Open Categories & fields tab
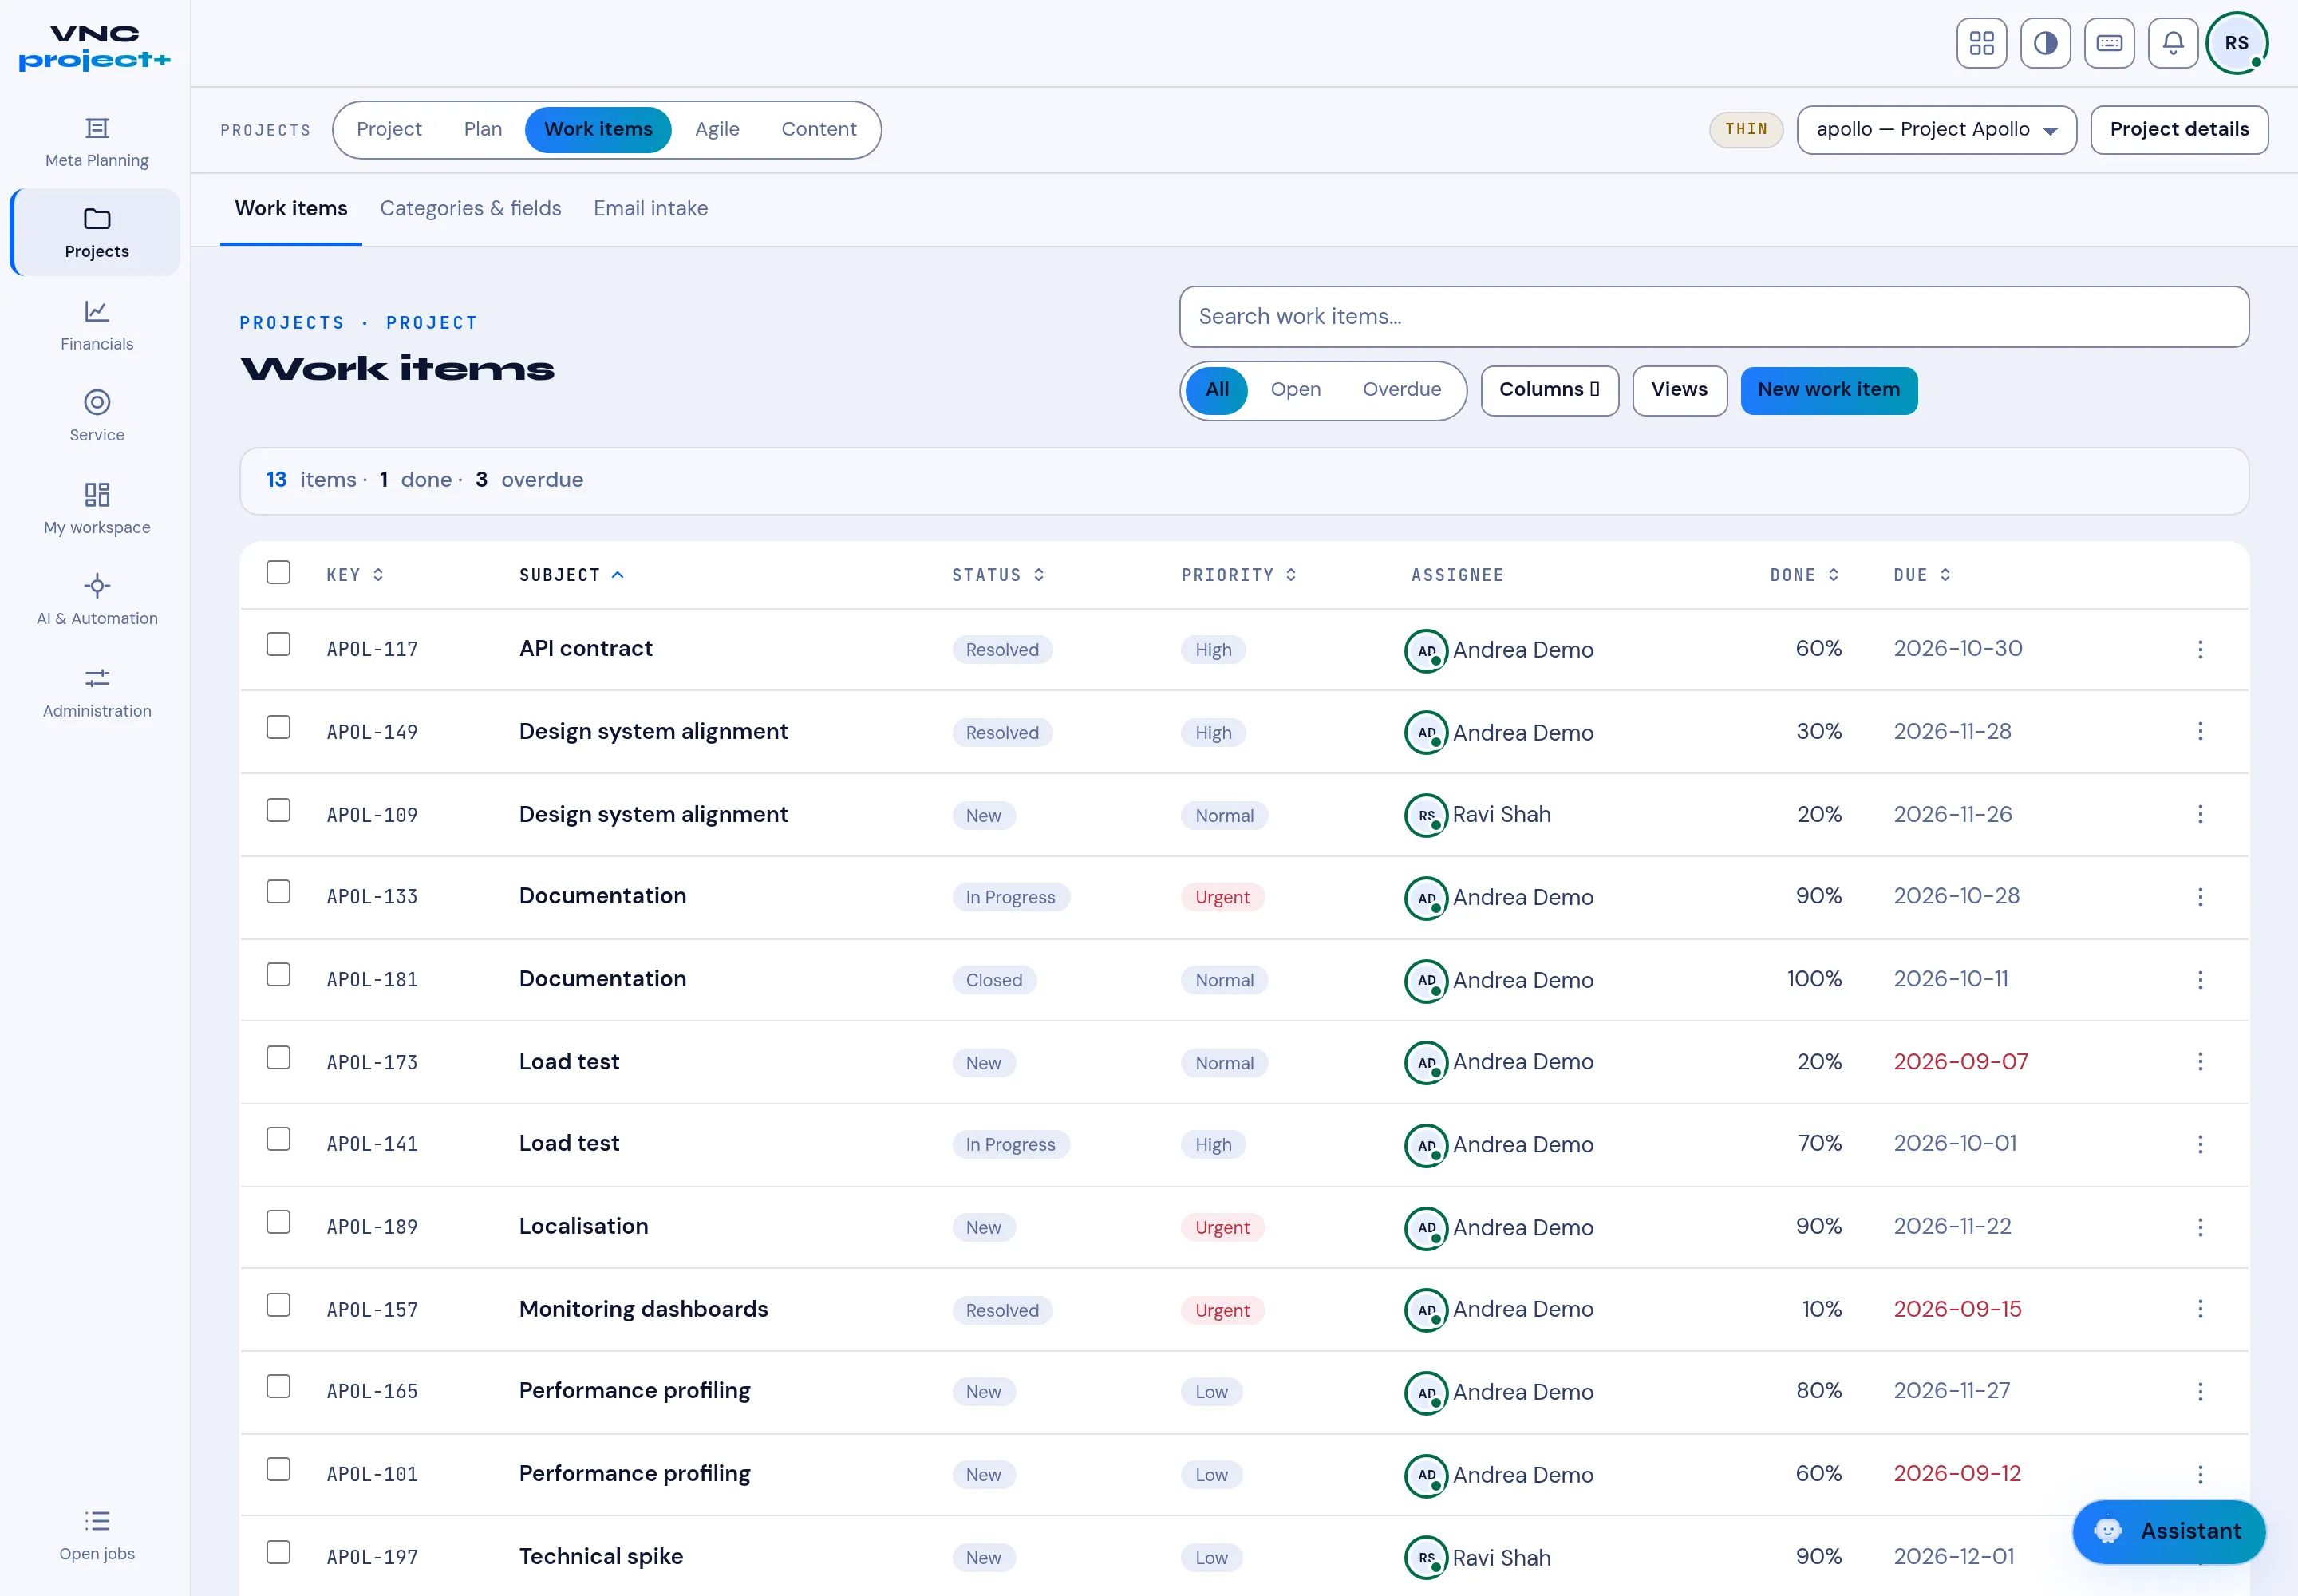Viewport: 2298px width, 1596px height. click(470, 209)
